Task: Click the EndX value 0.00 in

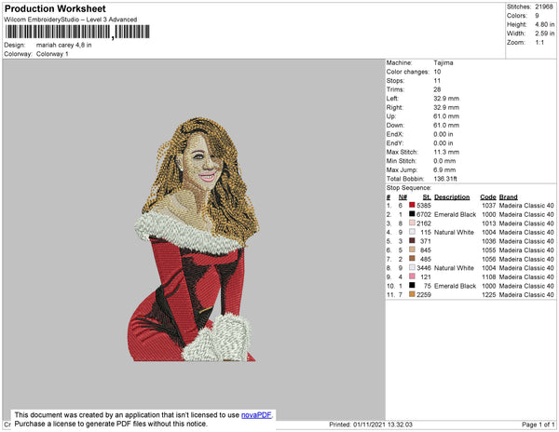Action: pos(443,134)
